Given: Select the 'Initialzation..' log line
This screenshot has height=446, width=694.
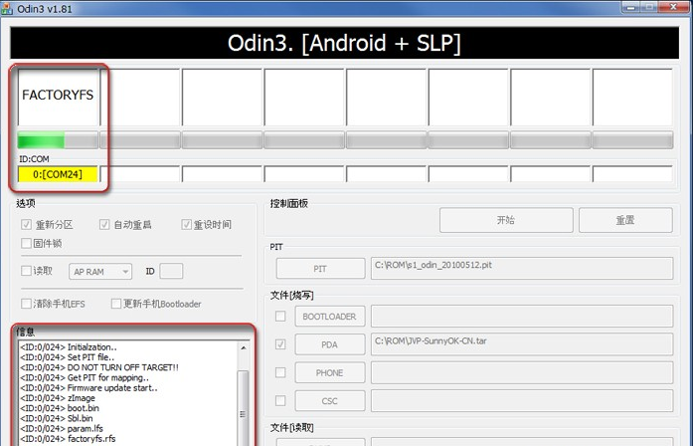Looking at the screenshot, I should point(69,346).
